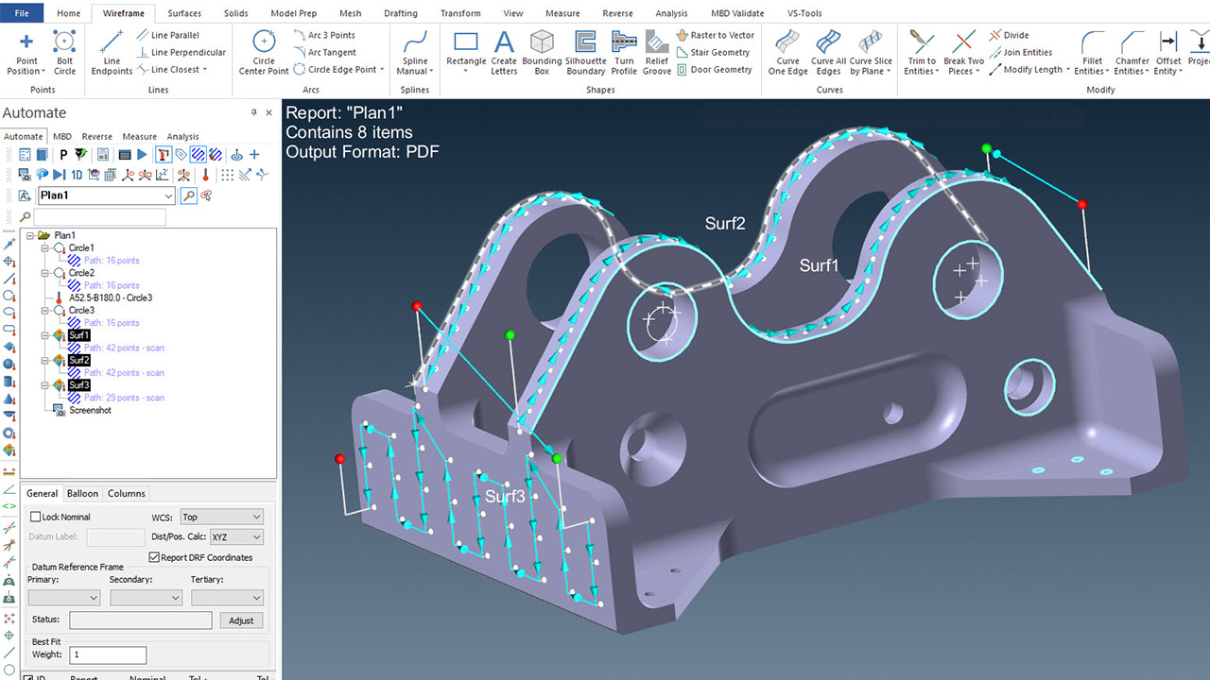Pin the Automate panel

(x=253, y=112)
